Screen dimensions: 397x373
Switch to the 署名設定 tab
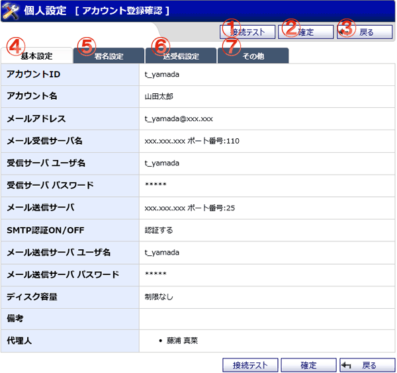[x=109, y=56]
